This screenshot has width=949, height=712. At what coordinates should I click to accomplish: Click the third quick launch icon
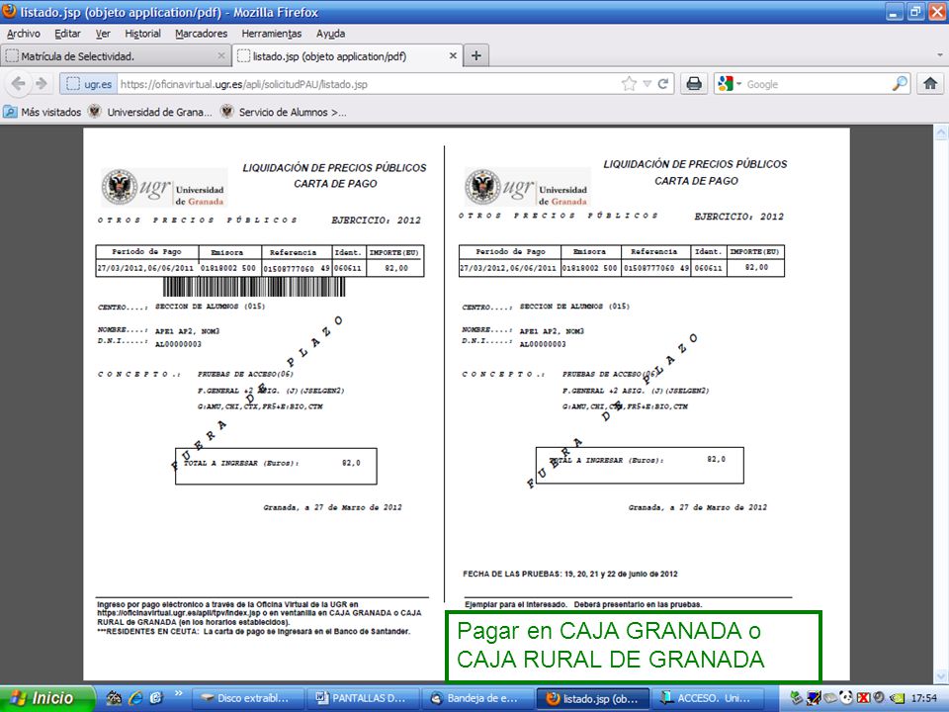click(156, 698)
